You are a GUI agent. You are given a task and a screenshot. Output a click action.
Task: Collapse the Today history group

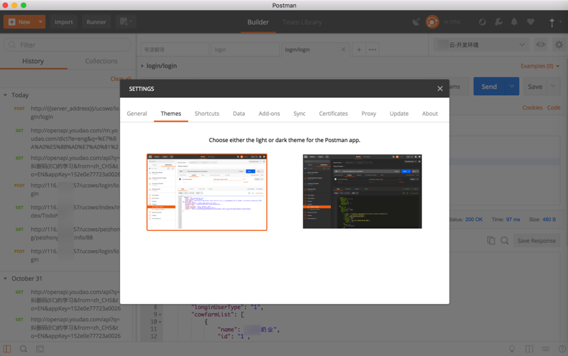pyautogui.click(x=6, y=95)
